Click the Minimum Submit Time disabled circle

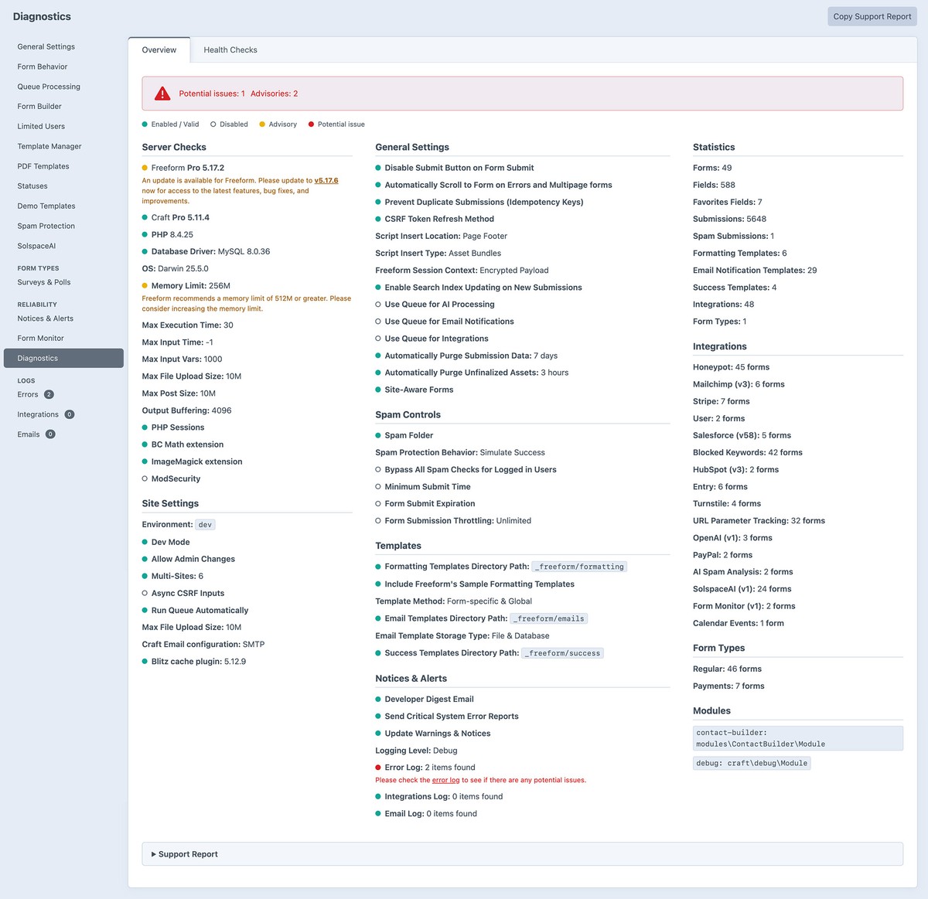tap(378, 487)
